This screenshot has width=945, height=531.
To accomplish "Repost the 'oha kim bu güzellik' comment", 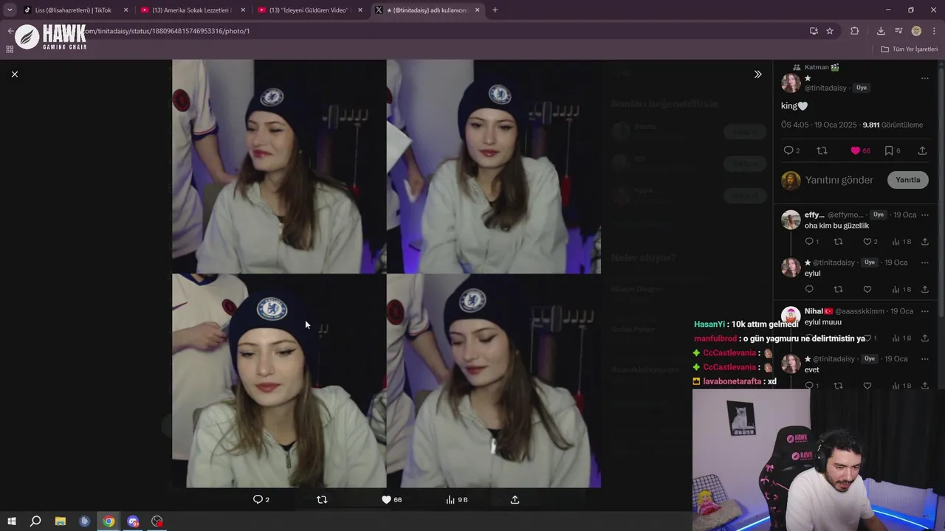I will tap(838, 241).
